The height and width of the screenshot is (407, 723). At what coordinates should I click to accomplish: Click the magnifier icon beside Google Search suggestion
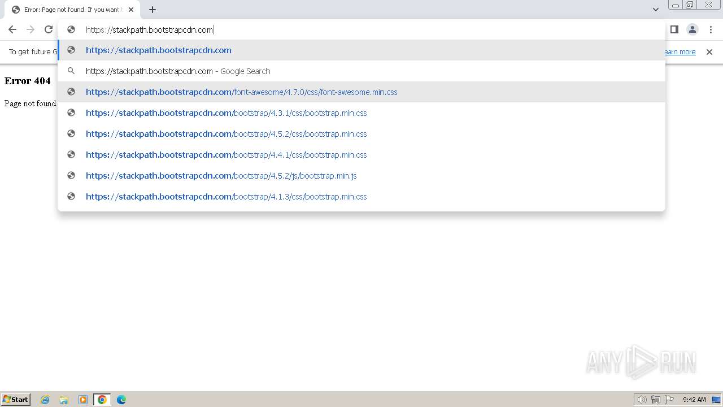coord(71,71)
